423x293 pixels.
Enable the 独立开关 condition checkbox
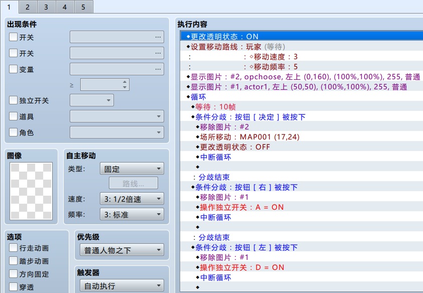[x=13, y=100]
